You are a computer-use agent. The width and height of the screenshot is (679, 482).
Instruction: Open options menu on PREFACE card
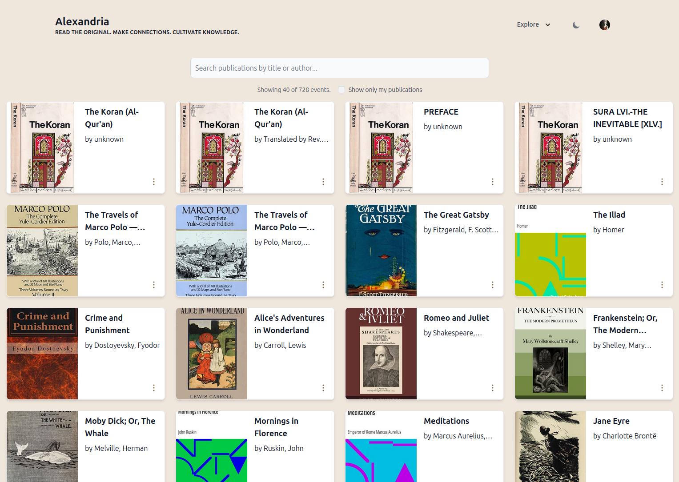492,182
